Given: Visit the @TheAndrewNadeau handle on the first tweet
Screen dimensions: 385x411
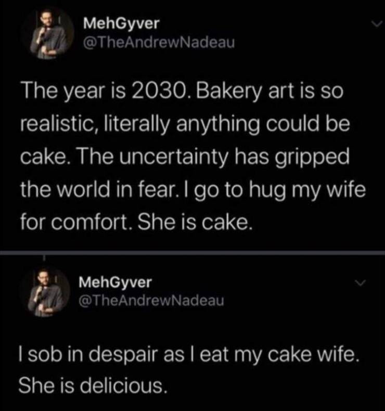Looking at the screenshot, I should (159, 43).
